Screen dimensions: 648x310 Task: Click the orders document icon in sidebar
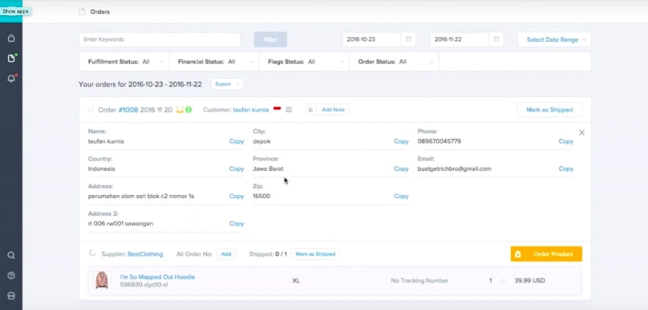point(11,58)
